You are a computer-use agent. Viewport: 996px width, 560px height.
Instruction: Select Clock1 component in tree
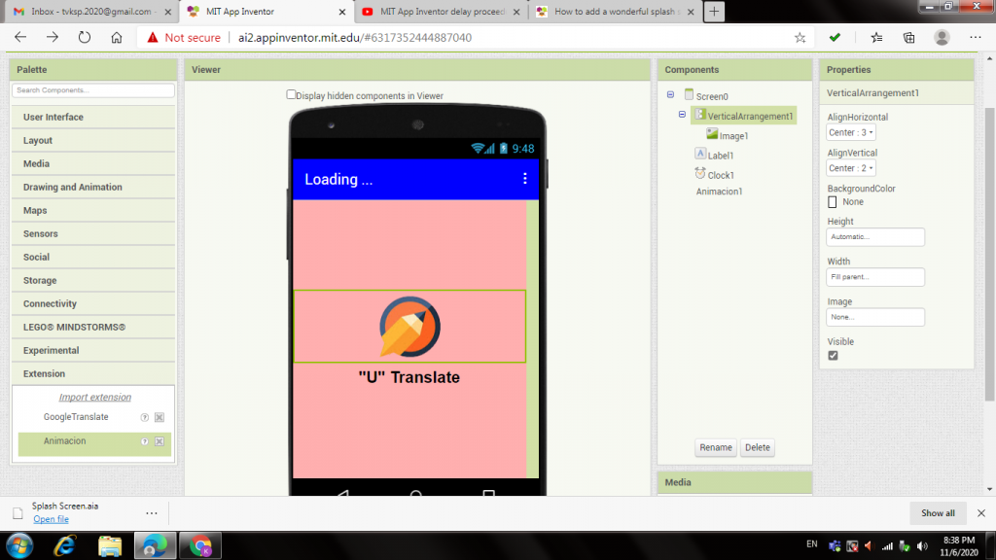coord(721,175)
